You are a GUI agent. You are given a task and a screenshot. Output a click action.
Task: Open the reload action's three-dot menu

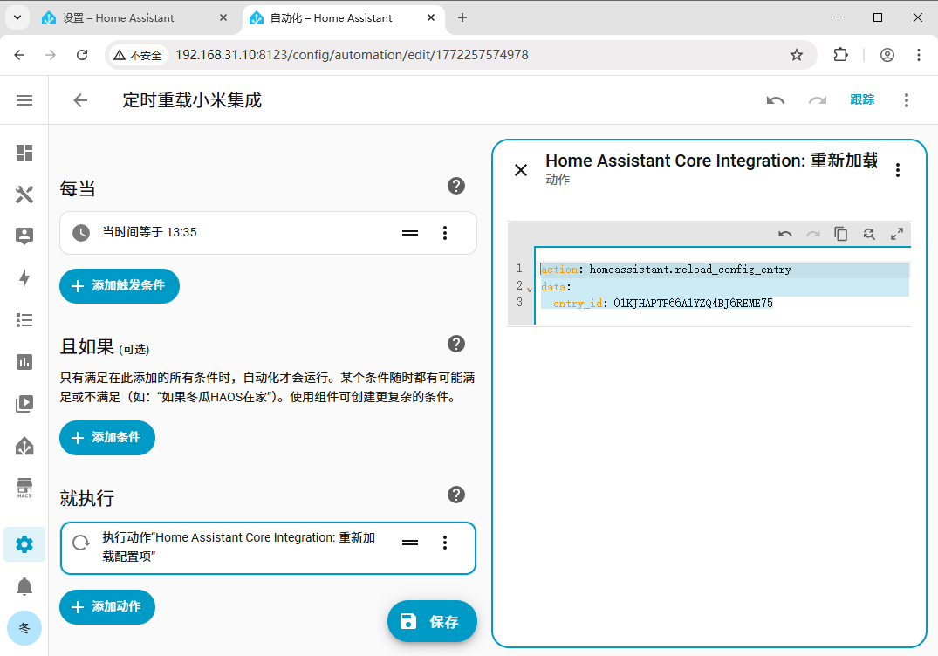pyautogui.click(x=444, y=543)
